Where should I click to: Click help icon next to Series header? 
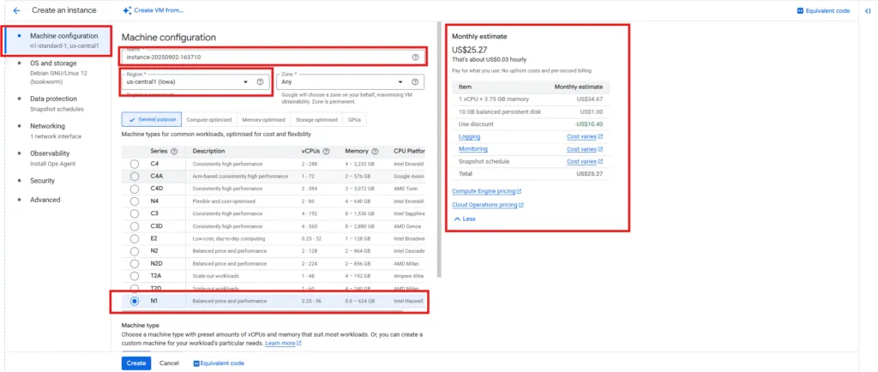[174, 151]
